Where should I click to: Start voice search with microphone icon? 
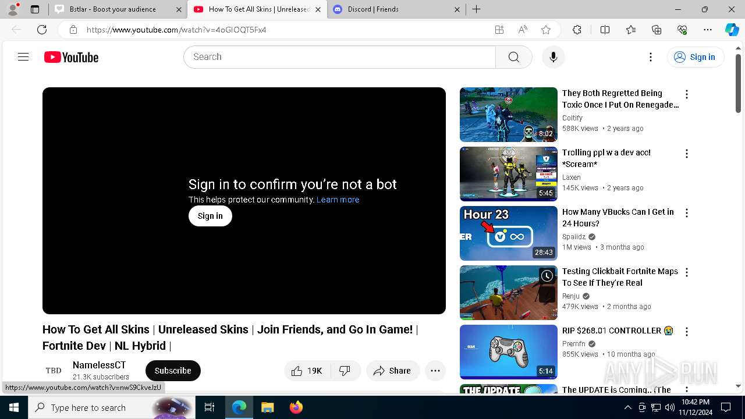click(x=553, y=57)
